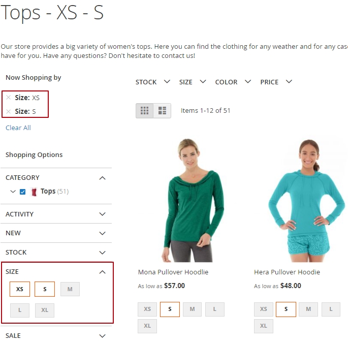This screenshot has height=344, width=348.
Task: Open the top Stock dropdown
Action: (153, 82)
